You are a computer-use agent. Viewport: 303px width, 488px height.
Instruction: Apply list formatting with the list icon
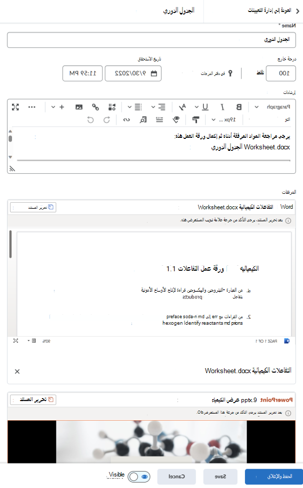138,107
